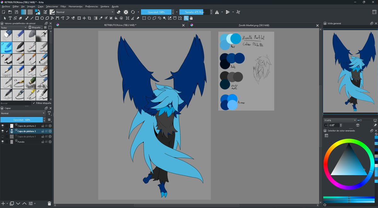Toggle alpha inheritance on Fondo layer
378x208 pixels.
coord(46,142)
